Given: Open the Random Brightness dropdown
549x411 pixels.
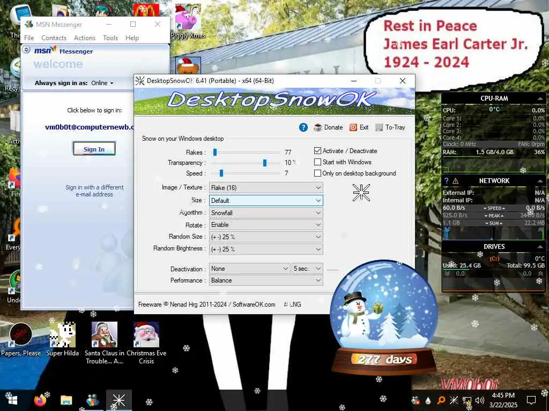Looking at the screenshot, I should pos(266,249).
